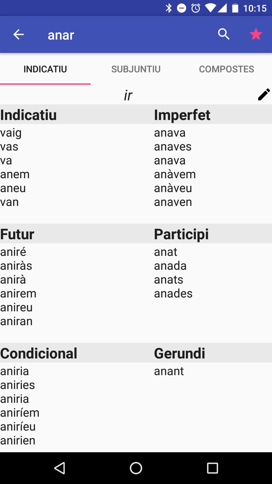Select the INDICATIU tab
The image size is (272, 484).
(45, 69)
